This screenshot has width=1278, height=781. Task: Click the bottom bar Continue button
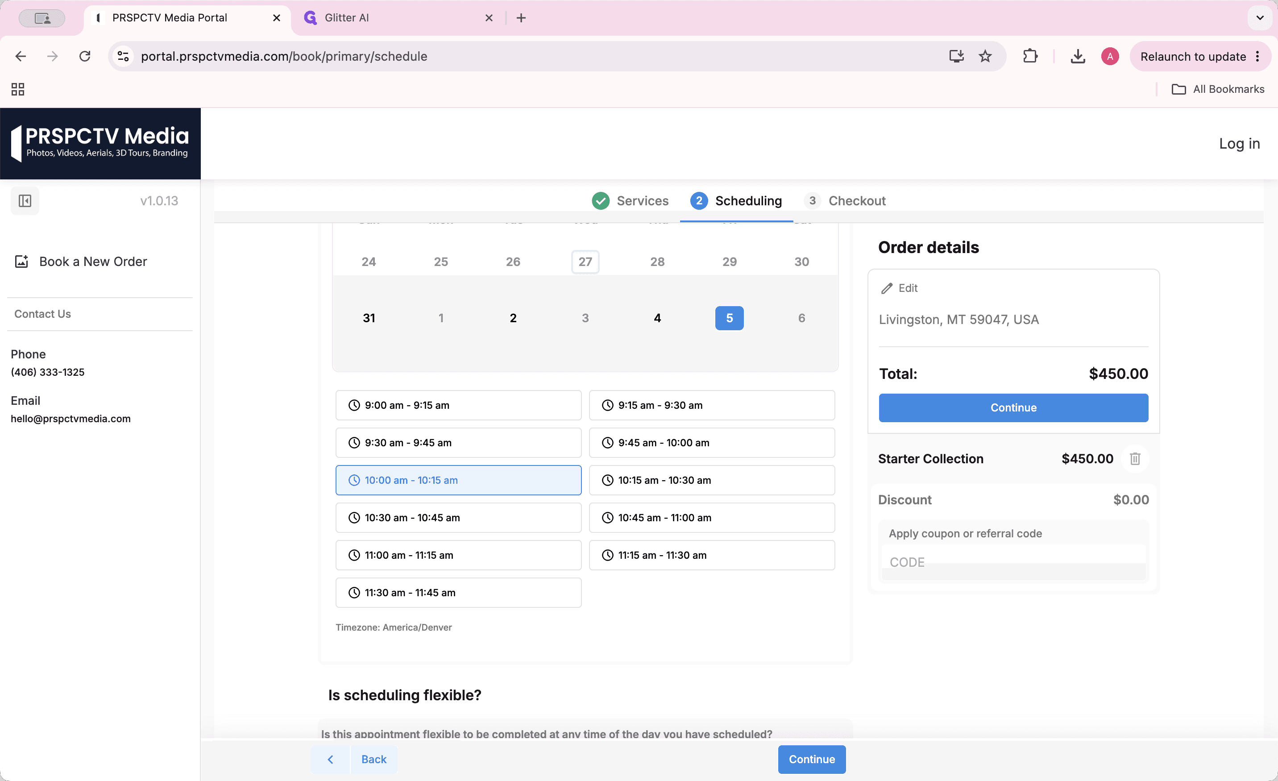click(x=812, y=759)
